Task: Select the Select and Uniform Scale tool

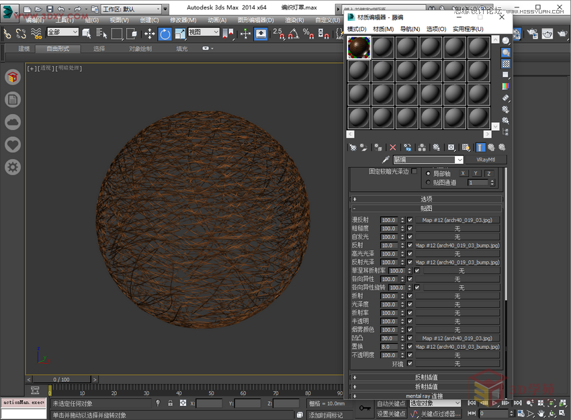Action: 179,34
